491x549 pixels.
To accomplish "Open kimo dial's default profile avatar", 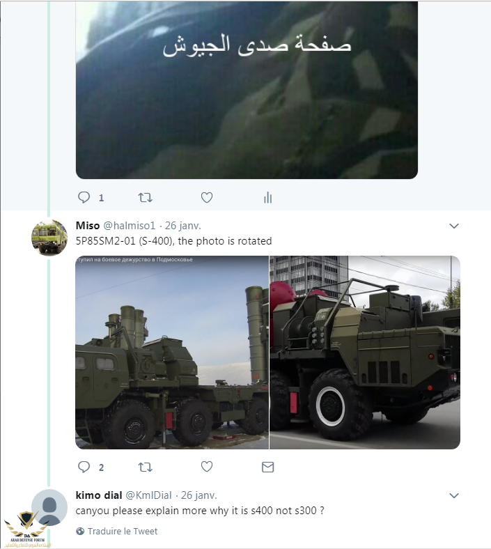I will click(x=49, y=507).
